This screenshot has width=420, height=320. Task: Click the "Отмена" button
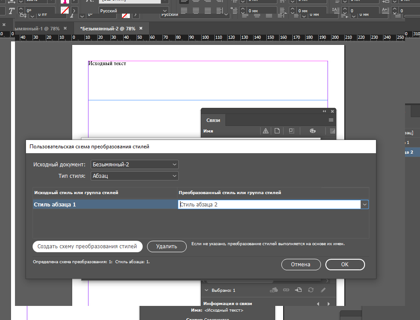301,265
